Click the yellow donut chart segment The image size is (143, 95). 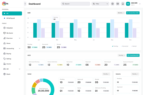34,85
